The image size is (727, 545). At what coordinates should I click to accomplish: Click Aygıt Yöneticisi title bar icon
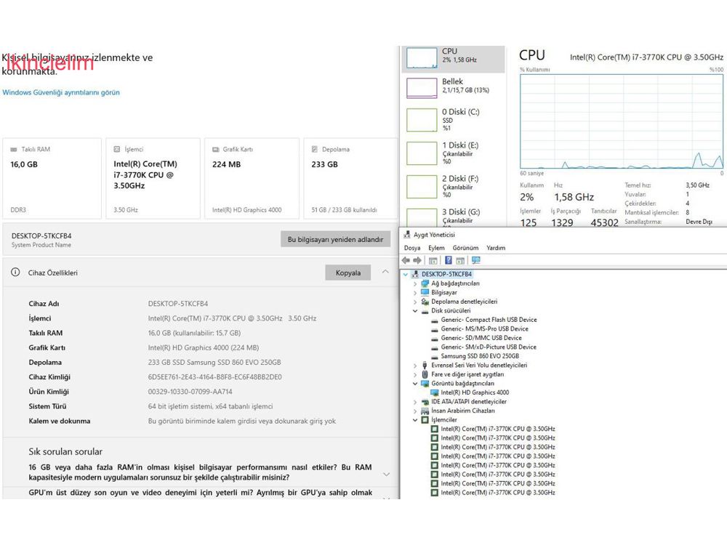click(x=407, y=235)
